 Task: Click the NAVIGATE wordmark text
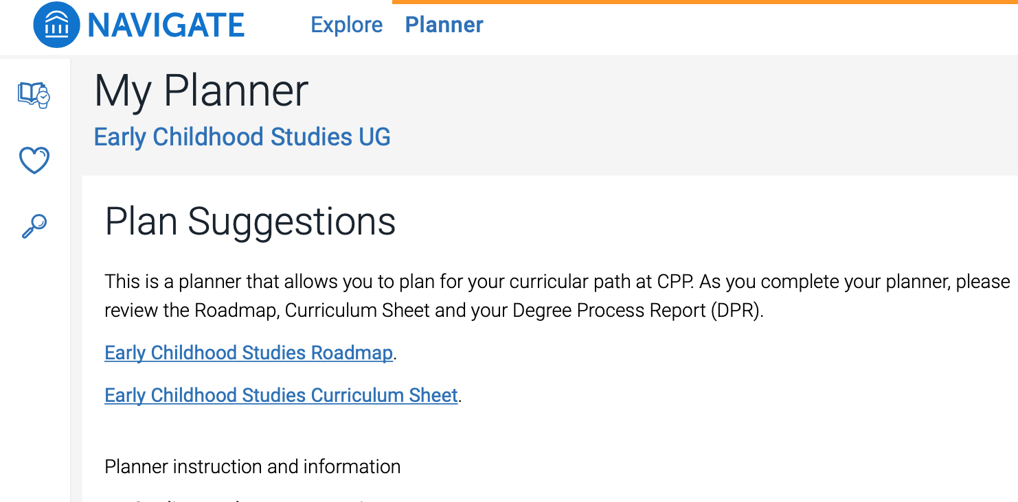[166, 26]
